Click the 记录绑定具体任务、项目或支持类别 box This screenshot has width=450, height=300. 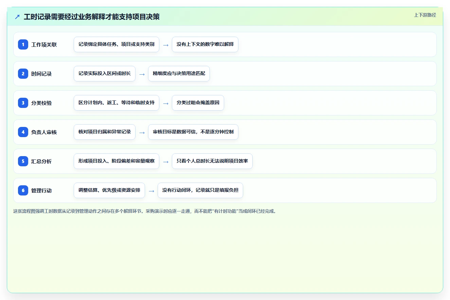point(116,44)
